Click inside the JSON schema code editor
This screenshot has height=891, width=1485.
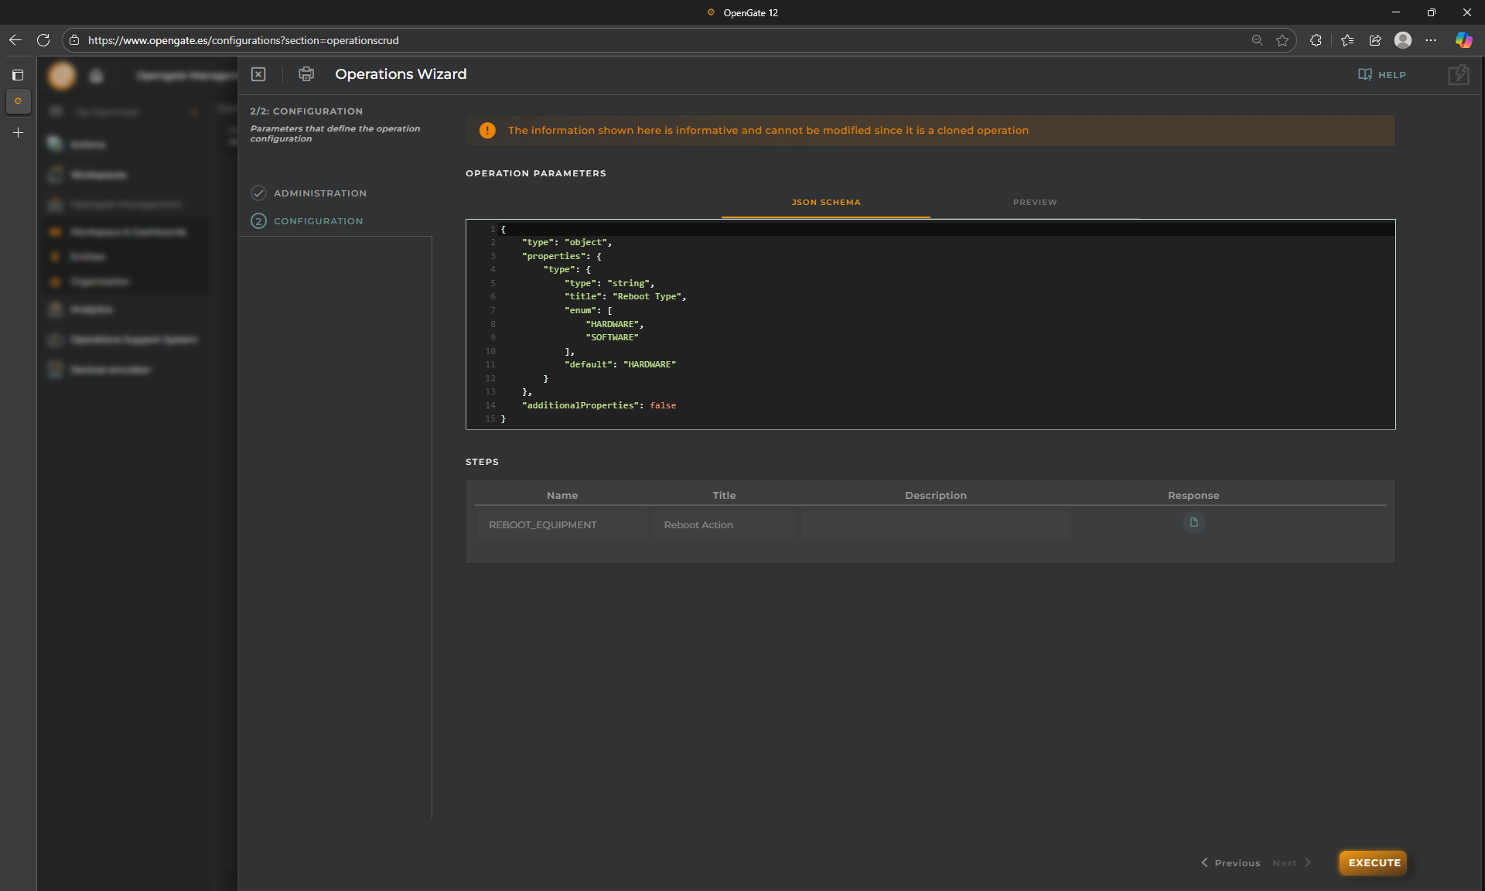(928, 325)
